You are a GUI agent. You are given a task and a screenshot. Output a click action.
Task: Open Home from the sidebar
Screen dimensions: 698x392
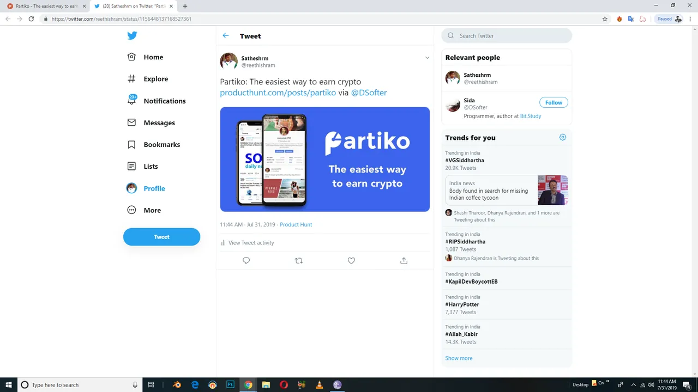145,57
